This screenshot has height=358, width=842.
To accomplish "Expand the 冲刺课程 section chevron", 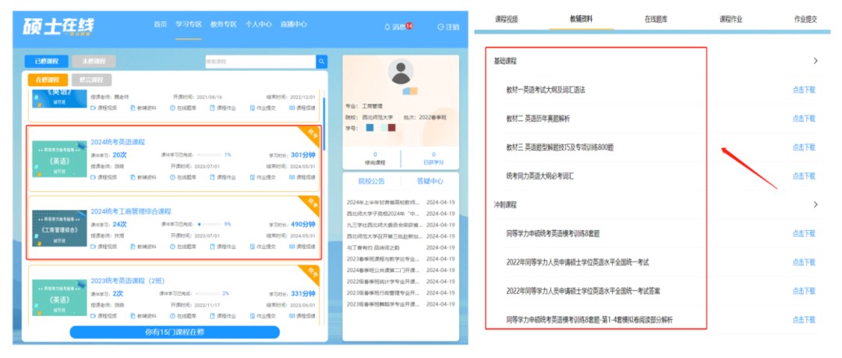I will click(815, 204).
